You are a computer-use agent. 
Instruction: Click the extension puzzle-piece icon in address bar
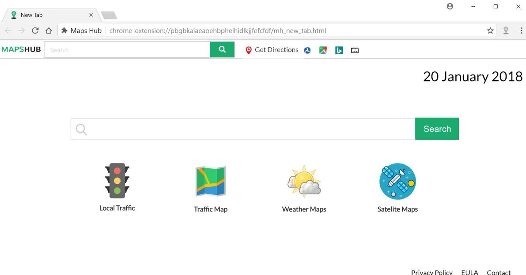[x=64, y=31]
